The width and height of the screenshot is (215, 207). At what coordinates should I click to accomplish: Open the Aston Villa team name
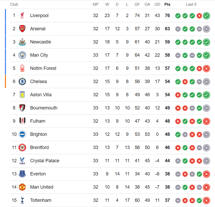pos(41,95)
